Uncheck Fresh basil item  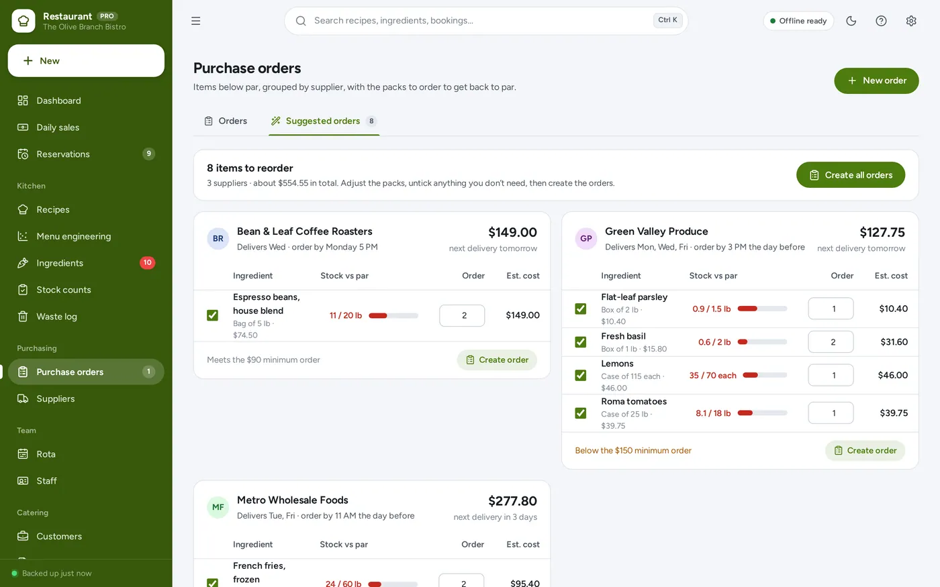point(581,342)
